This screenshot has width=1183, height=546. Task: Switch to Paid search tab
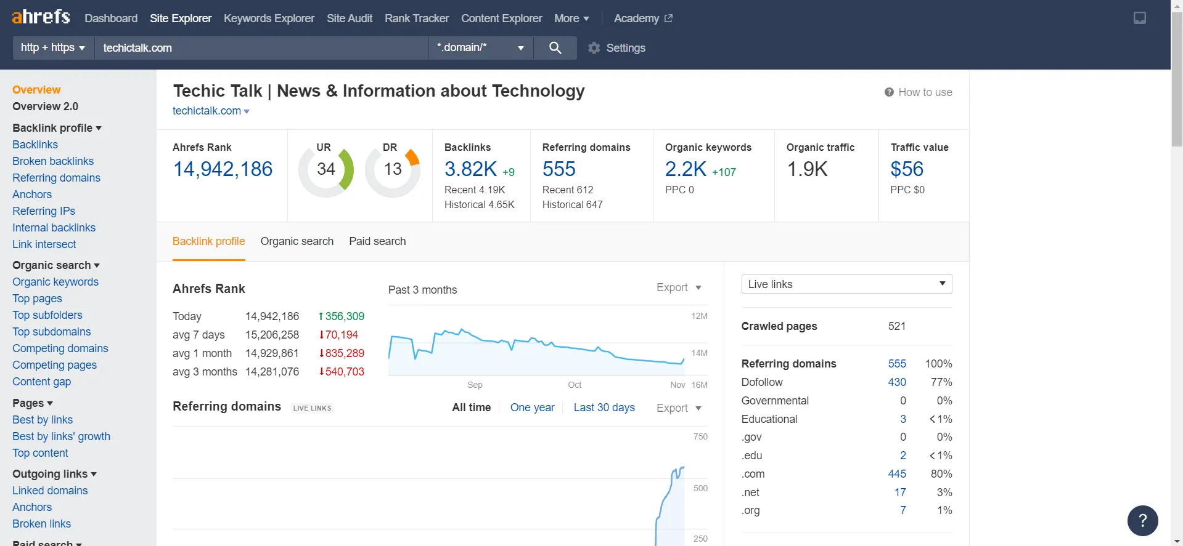tap(377, 241)
